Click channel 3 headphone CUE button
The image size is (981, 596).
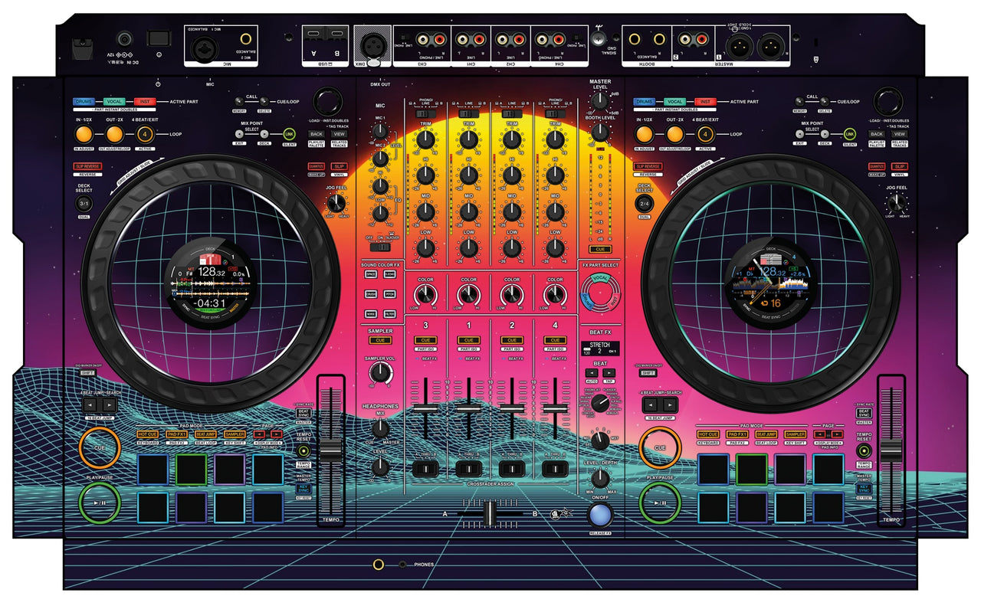[425, 339]
